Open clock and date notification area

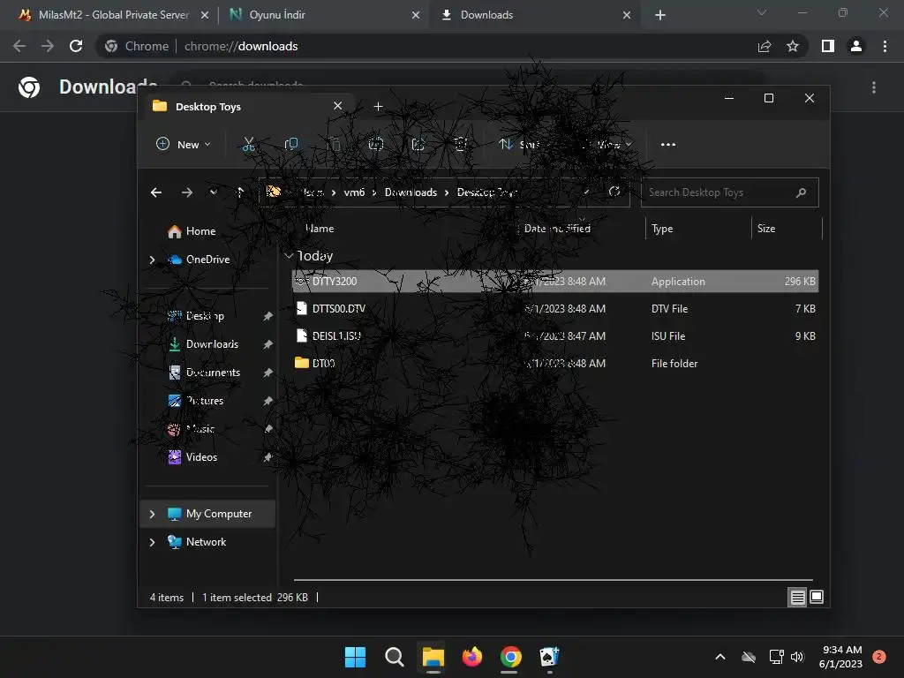pyautogui.click(x=841, y=657)
